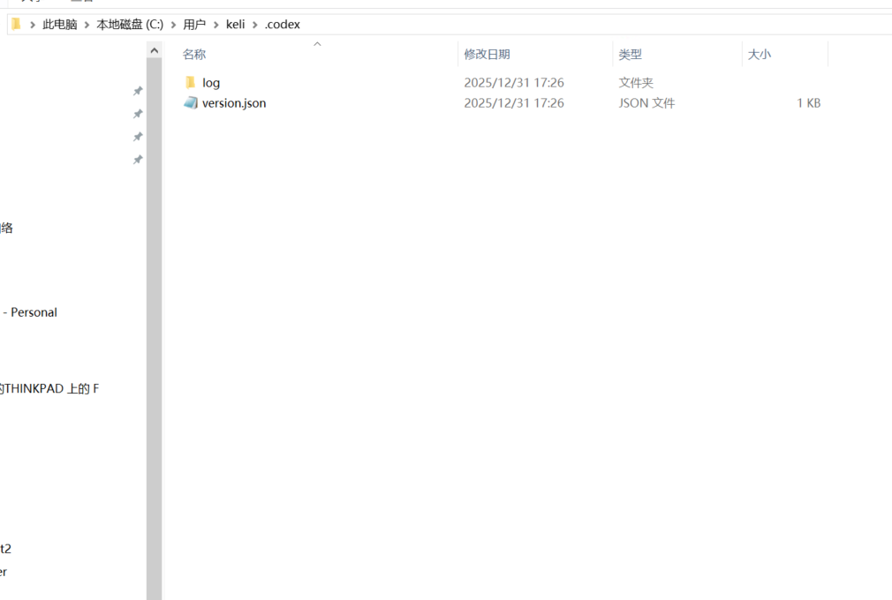Sort by 修改日期 column header
Viewport: 892px width, 600px height.
pos(487,55)
